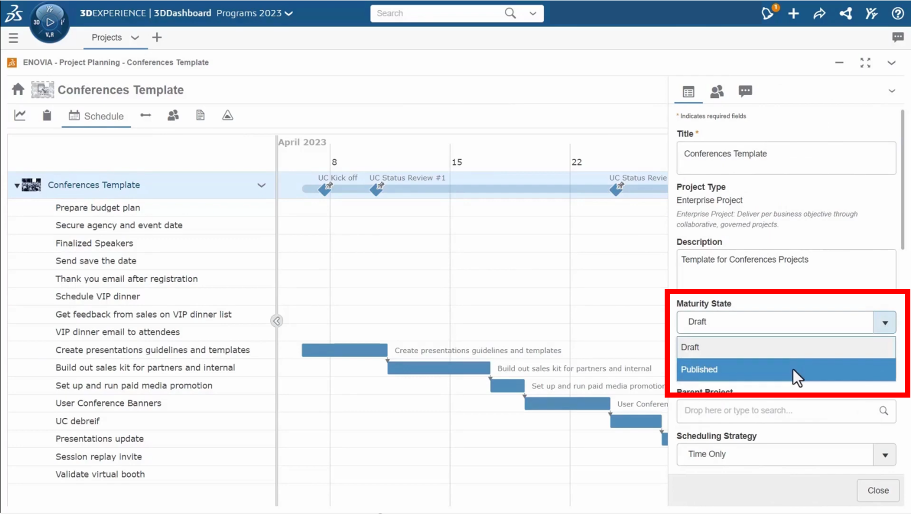
Task: Click the Close button at the bottom
Action: tap(877, 490)
